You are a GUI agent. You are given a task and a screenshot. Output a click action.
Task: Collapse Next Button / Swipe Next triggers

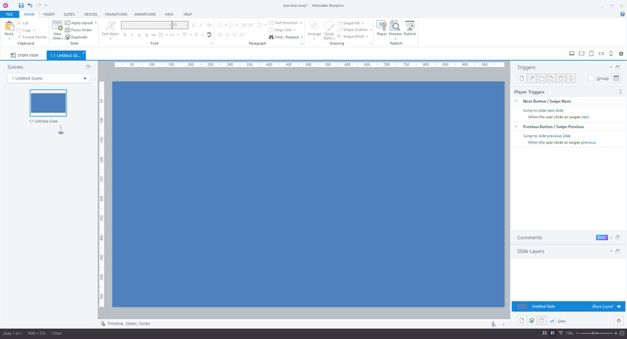tap(516, 101)
